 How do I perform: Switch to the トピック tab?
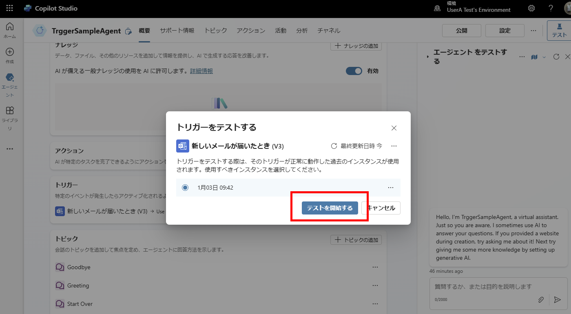[215, 30]
